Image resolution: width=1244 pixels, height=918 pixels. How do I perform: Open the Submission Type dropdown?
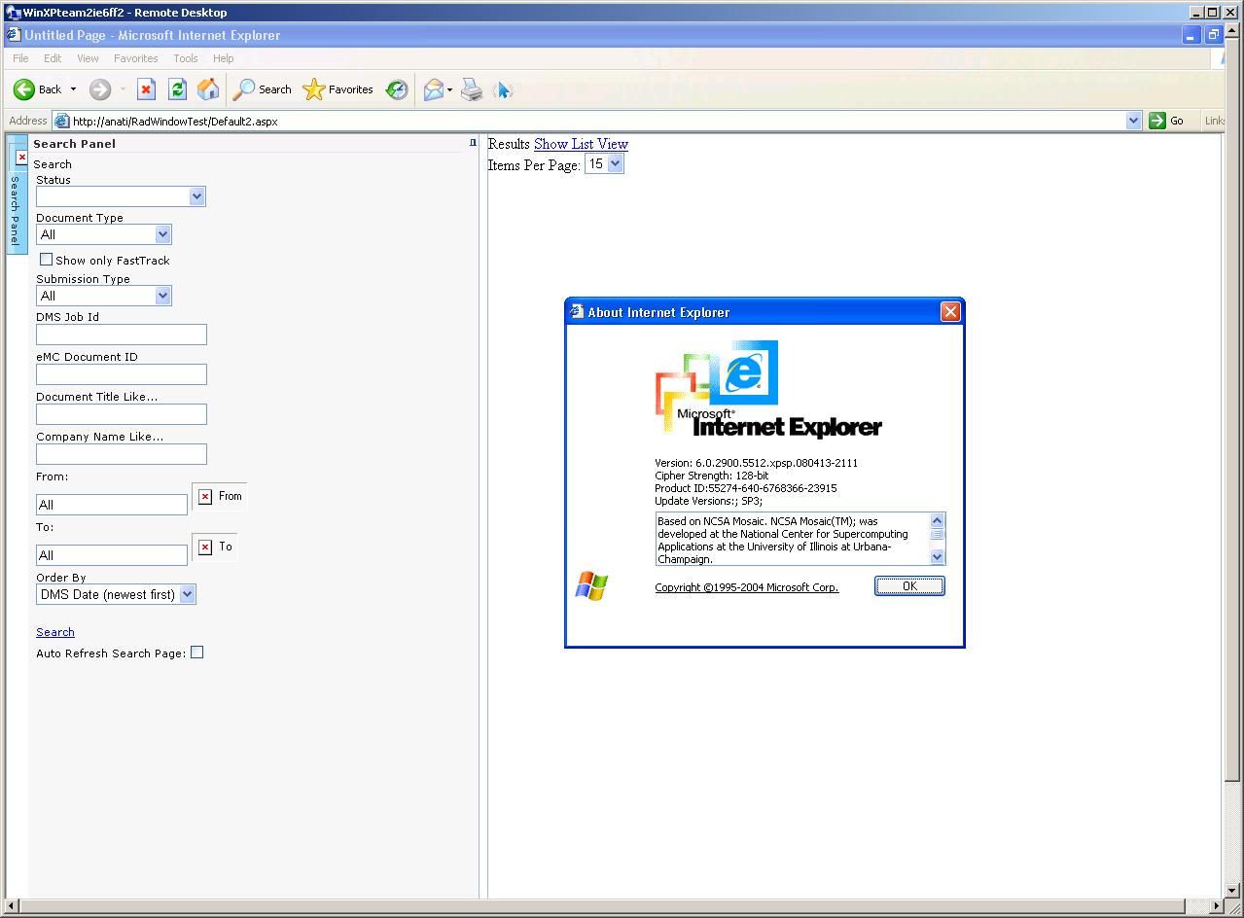click(x=162, y=296)
